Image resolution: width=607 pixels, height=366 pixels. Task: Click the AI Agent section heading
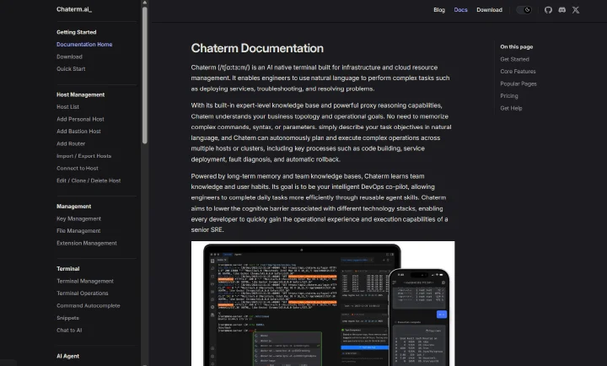click(67, 357)
